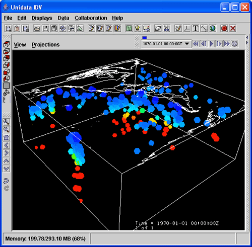252x247 pixels.
Task: Click the drawing pencil squiggle icon
Action: pos(178,28)
